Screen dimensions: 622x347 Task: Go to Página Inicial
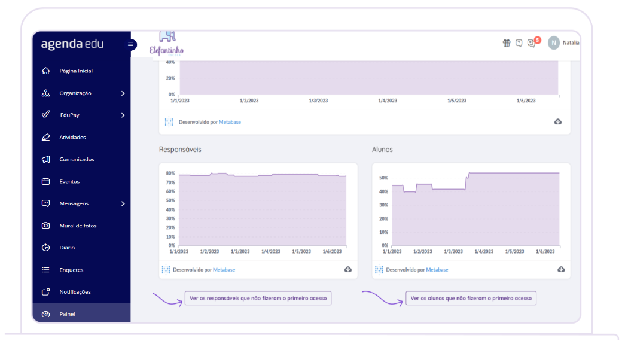coord(75,71)
